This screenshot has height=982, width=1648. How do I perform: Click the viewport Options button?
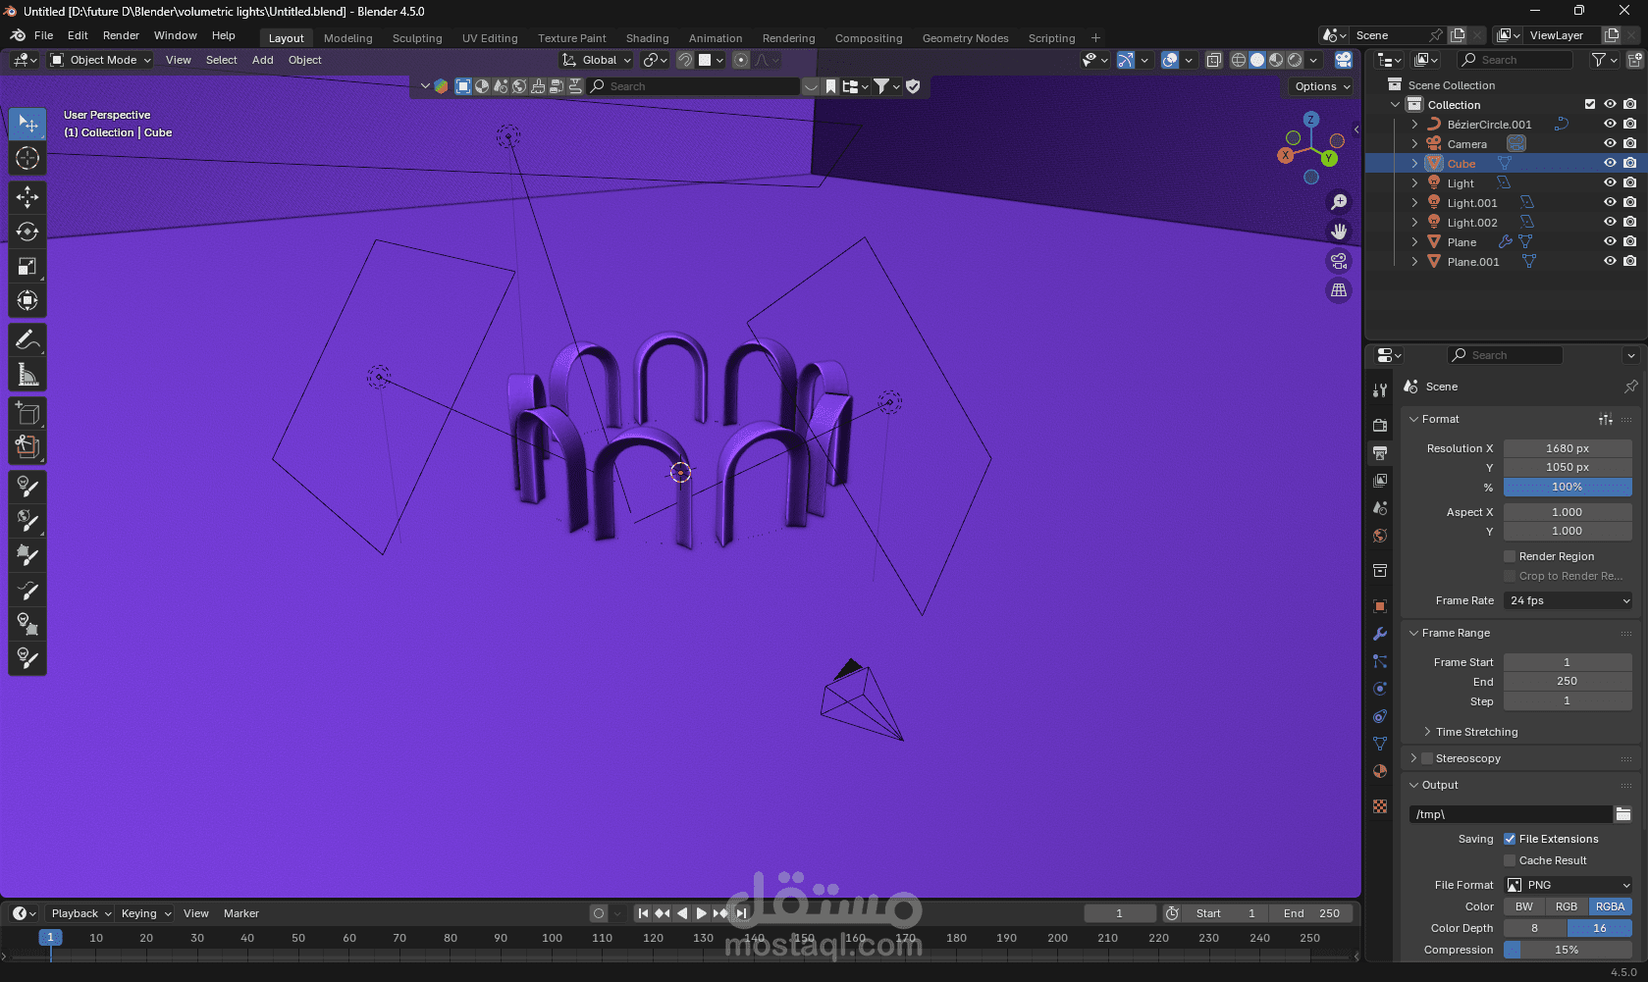[x=1322, y=86]
